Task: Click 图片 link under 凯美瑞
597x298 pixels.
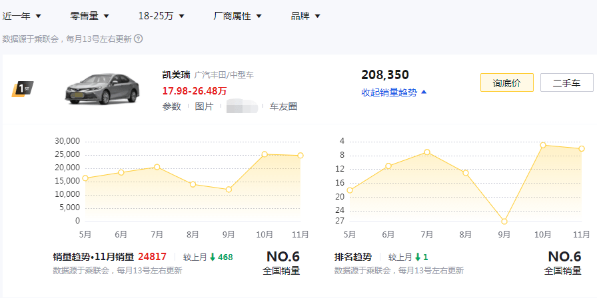Action: click(x=204, y=107)
